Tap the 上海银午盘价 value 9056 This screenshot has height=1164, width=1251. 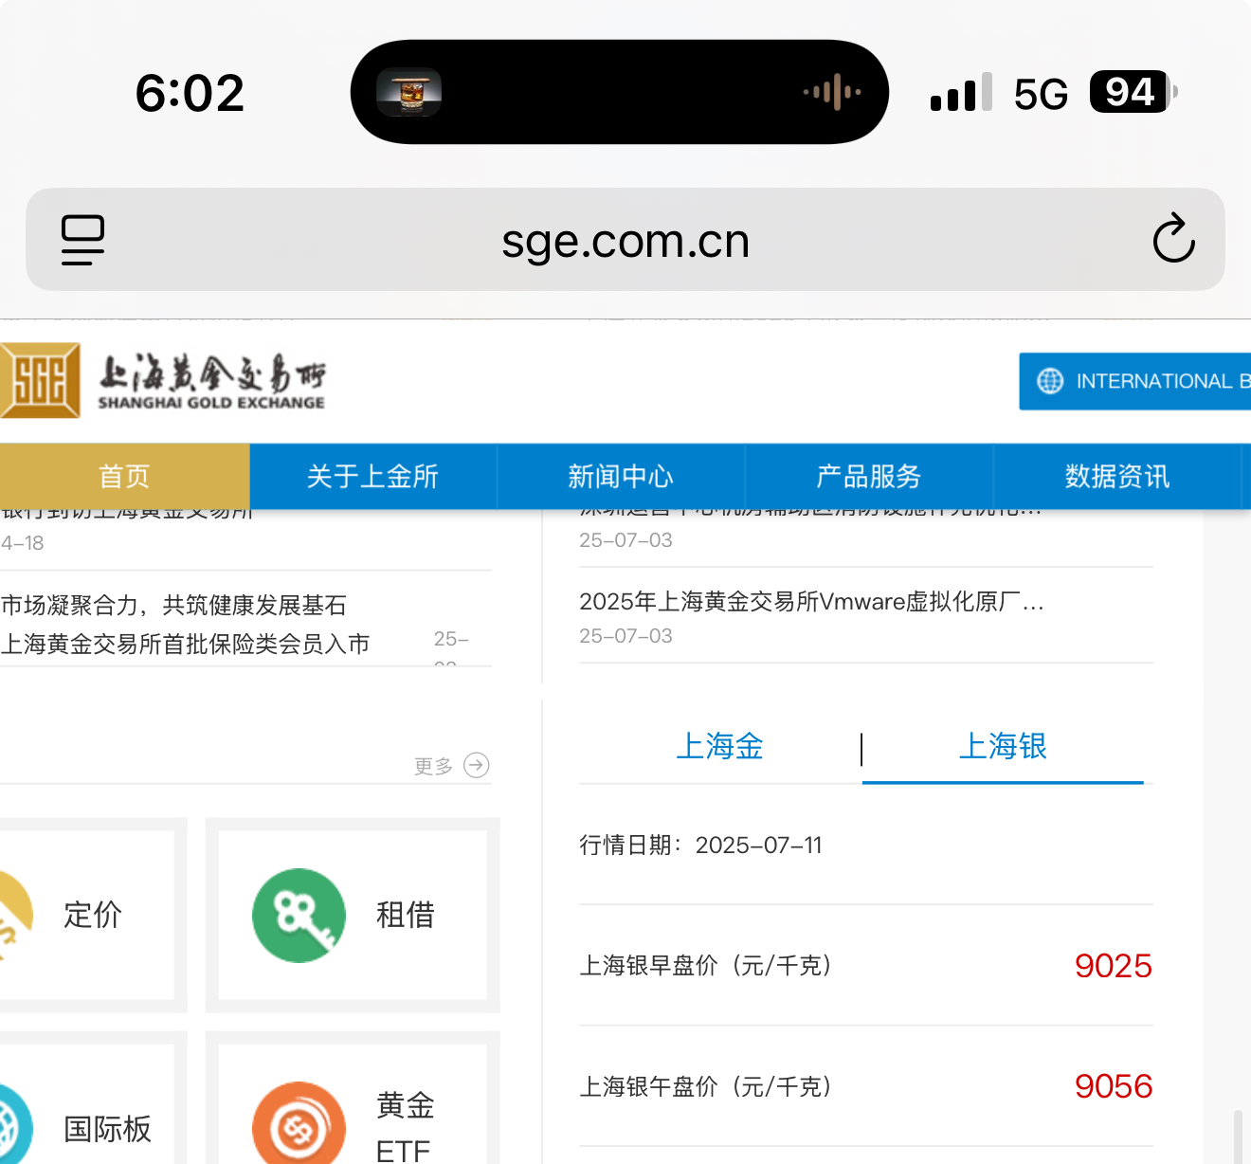[x=1114, y=1086]
